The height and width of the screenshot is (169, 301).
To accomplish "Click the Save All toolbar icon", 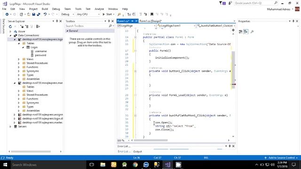I will (39, 15).
